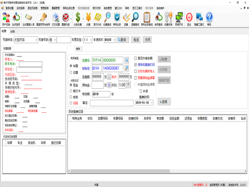
Task: Click the search icon beside 发票号
Action: (x=127, y=60)
